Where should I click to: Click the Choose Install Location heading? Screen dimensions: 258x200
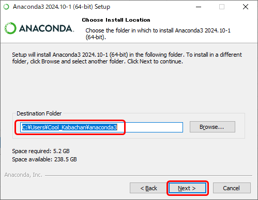[x=116, y=20]
